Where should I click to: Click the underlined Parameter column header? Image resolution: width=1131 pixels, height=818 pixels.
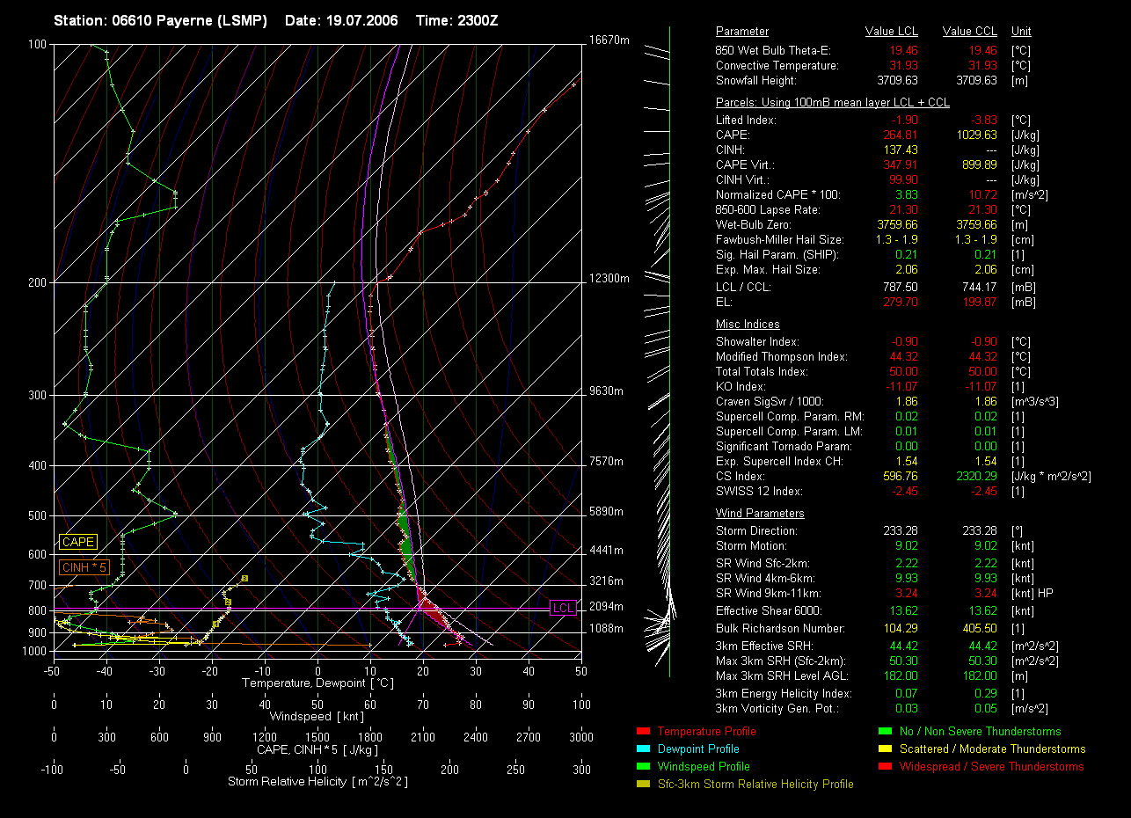[x=741, y=32]
